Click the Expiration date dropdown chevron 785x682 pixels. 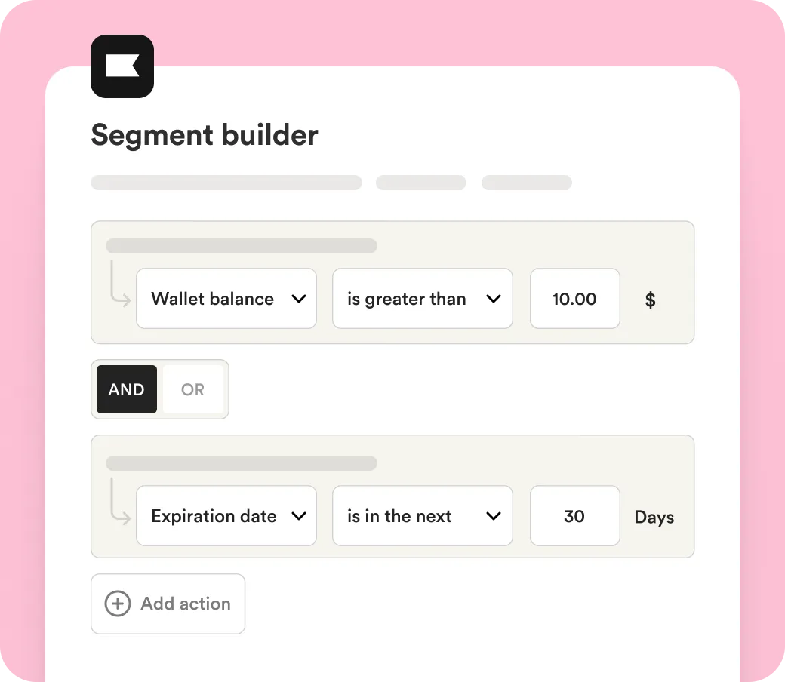tap(299, 516)
